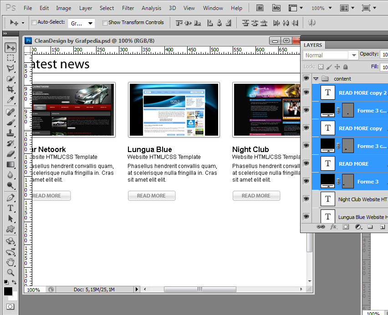Open the Analysis menu
388x315 pixels.
pos(151,8)
